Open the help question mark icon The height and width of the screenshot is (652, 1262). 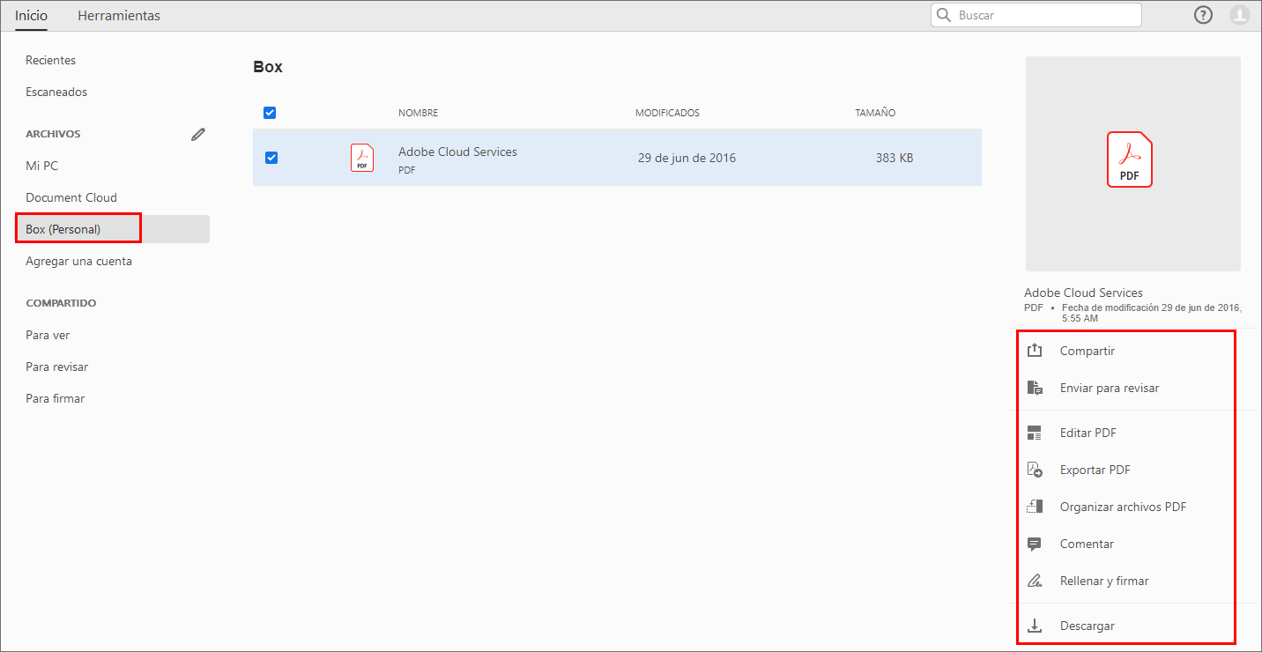point(1203,14)
